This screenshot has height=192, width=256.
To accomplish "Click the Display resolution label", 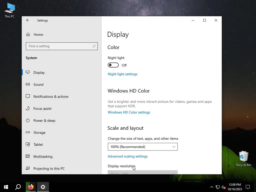I will point(121,166).
